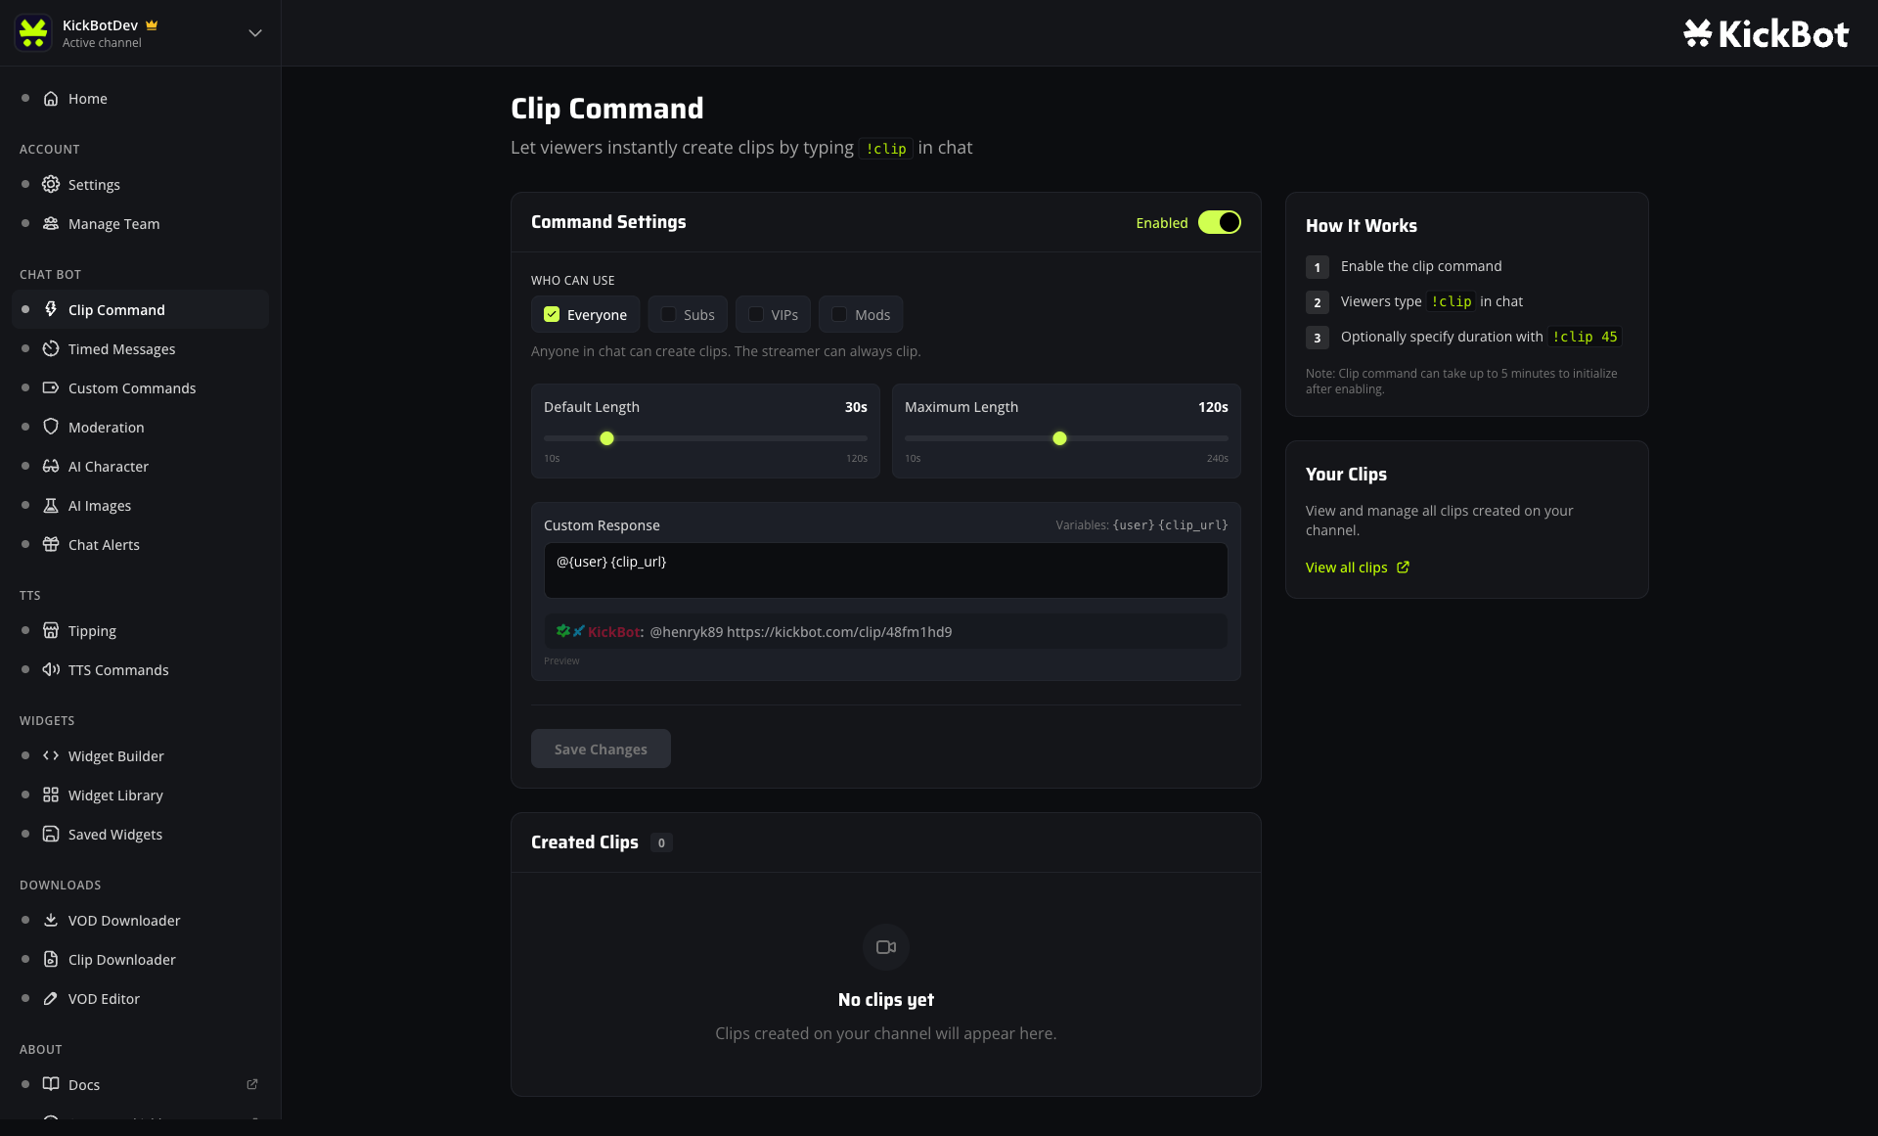Click the Manage Team people icon
The height and width of the screenshot is (1136, 1878).
coord(51,224)
